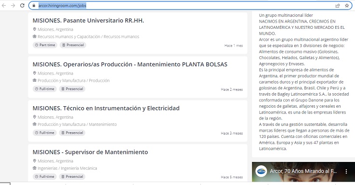355x185 pixels.
Task: Go back with the browser back arrow
Action: [x=4, y=5]
